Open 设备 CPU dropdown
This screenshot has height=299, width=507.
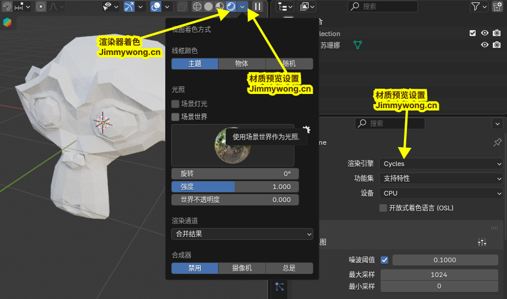pos(441,193)
